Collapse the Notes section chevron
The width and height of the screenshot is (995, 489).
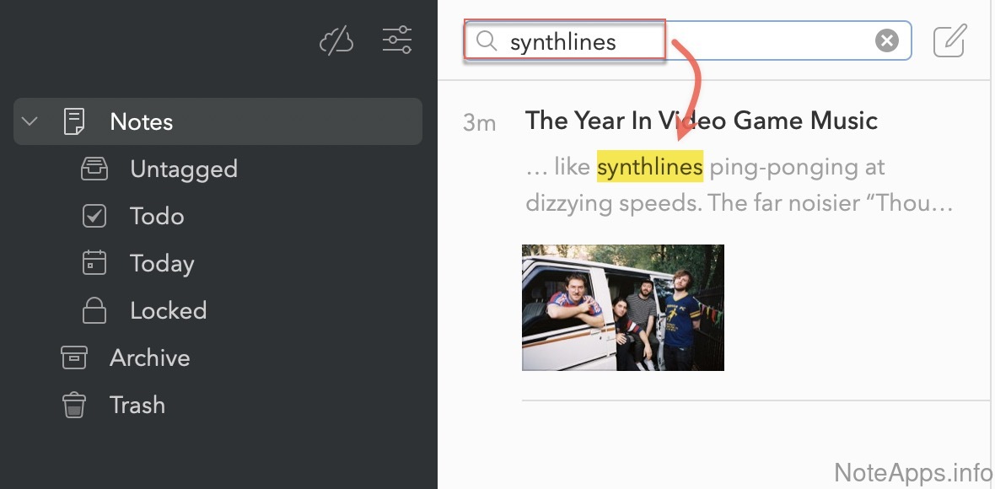click(x=30, y=121)
